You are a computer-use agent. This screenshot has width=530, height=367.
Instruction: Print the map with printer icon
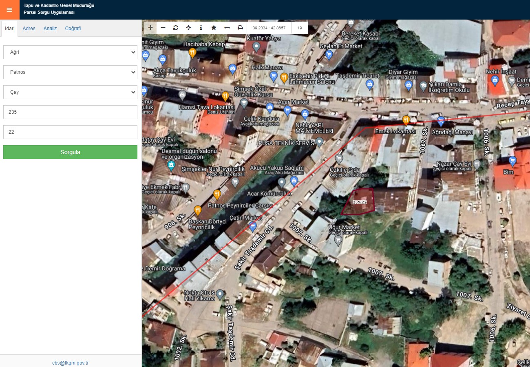(240, 28)
